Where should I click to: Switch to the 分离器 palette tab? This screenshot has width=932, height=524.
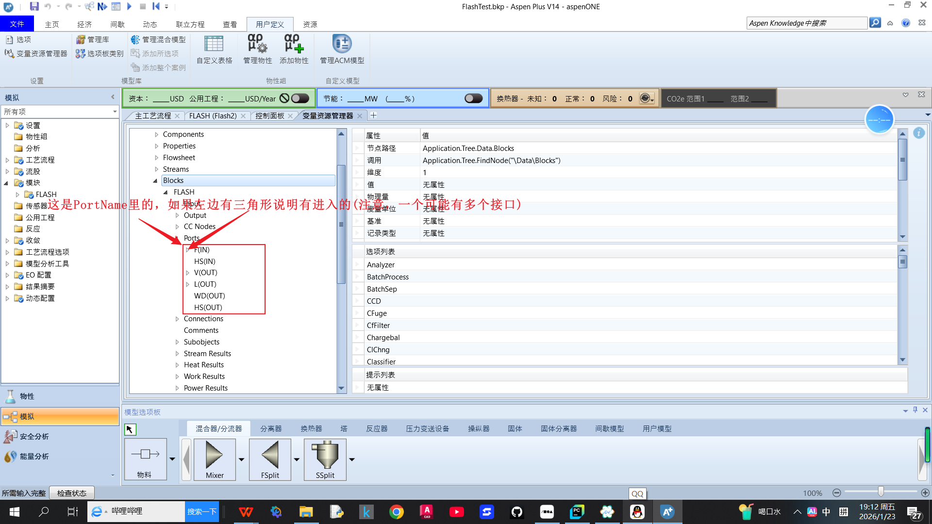(x=270, y=428)
